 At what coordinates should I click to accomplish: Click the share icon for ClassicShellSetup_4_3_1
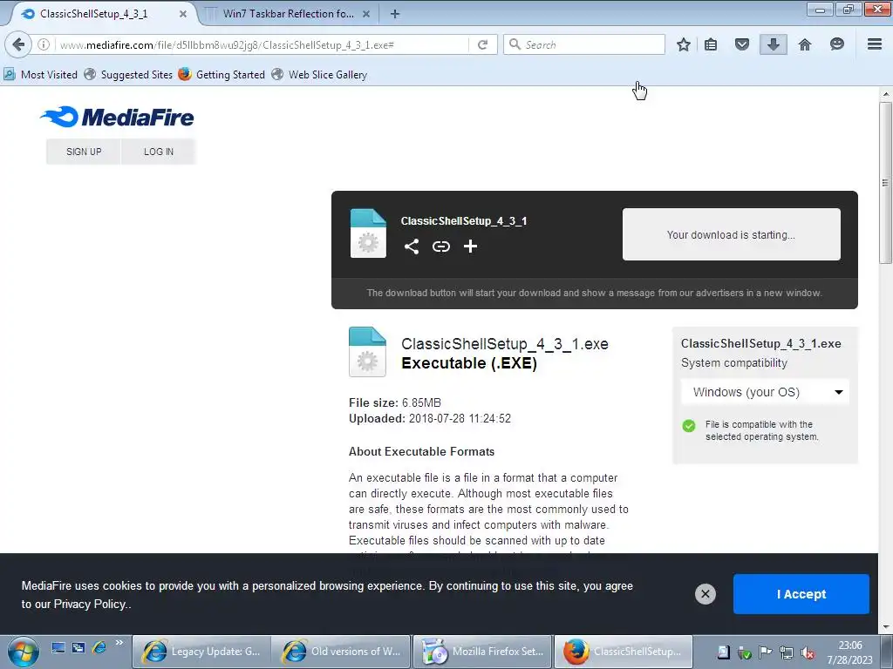[x=412, y=247]
